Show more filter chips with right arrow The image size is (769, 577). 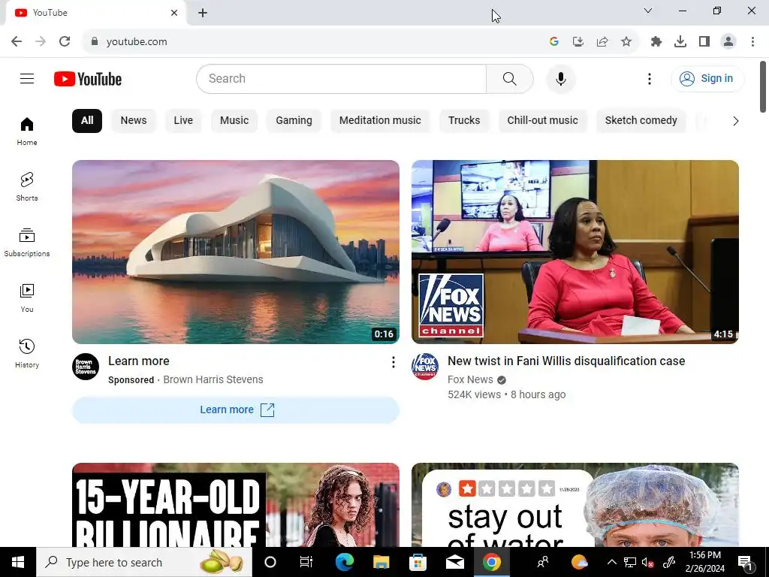tap(735, 121)
